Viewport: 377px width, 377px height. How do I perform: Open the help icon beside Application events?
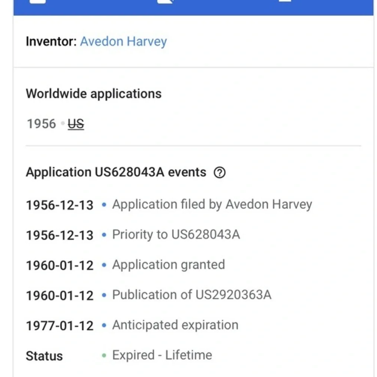[x=219, y=172]
